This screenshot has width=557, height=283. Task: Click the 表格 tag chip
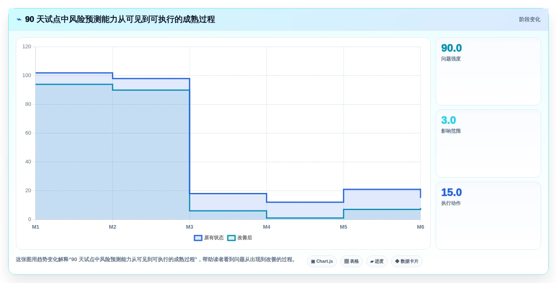(x=352, y=262)
